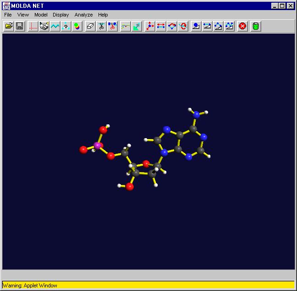Viewport: 297px width, 291px height.
Task: Click the amino group nitrogen atom at top
Action: pos(197,115)
